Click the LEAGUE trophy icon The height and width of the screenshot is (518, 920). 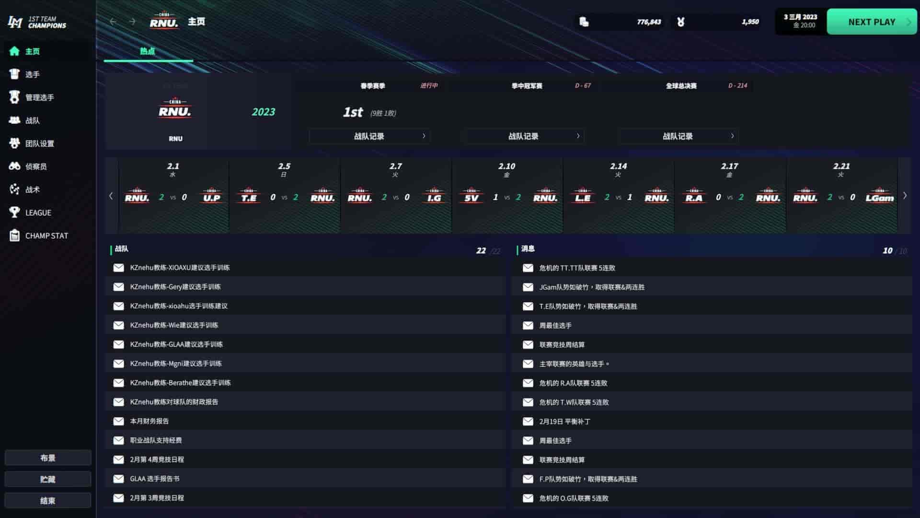pos(15,212)
